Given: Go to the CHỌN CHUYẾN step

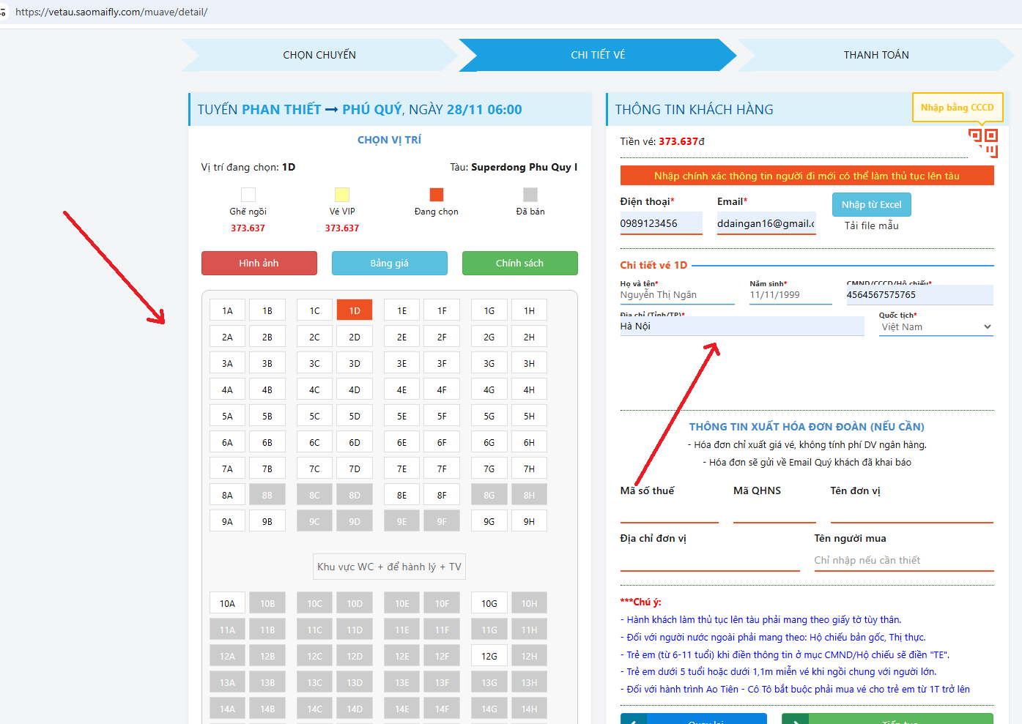Looking at the screenshot, I should pos(319,55).
